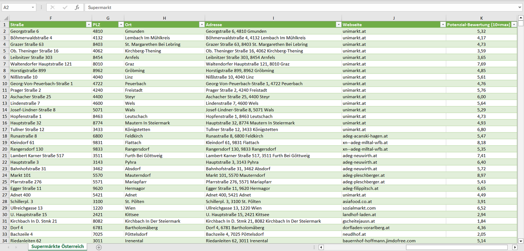Expand the Name Box dropdown arrow
The width and height of the screenshot is (524, 251).
pyautogui.click(x=33, y=7)
